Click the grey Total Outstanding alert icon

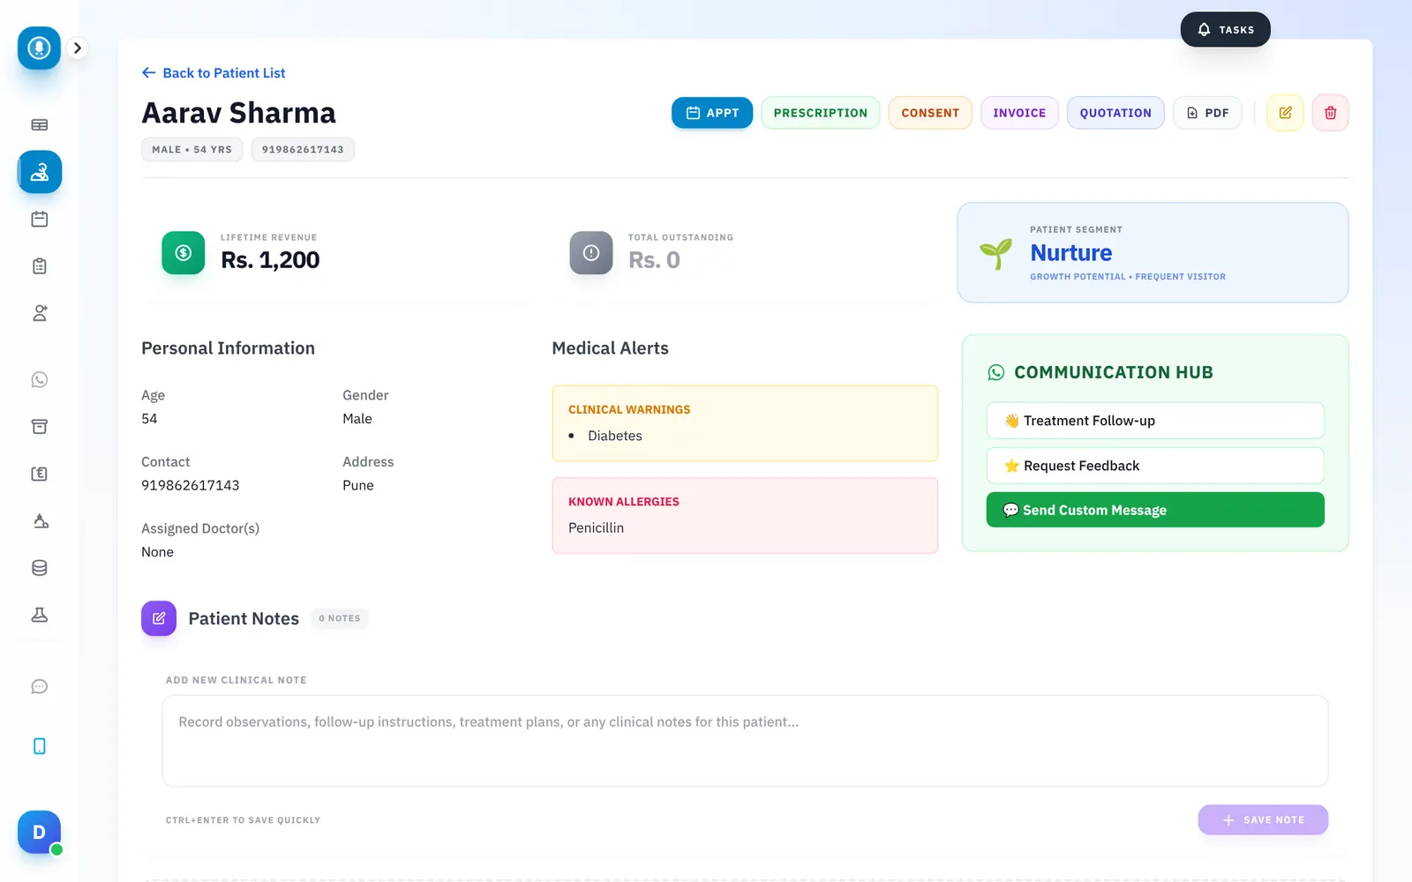click(x=591, y=253)
